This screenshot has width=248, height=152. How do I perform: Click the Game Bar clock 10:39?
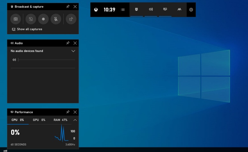click(109, 10)
